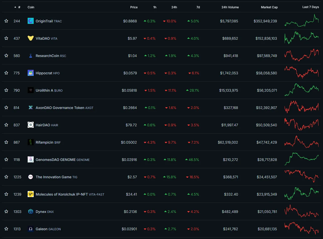Open the AxonDAO Governance Token link
Screen dimensions: 323x239
click(64, 108)
